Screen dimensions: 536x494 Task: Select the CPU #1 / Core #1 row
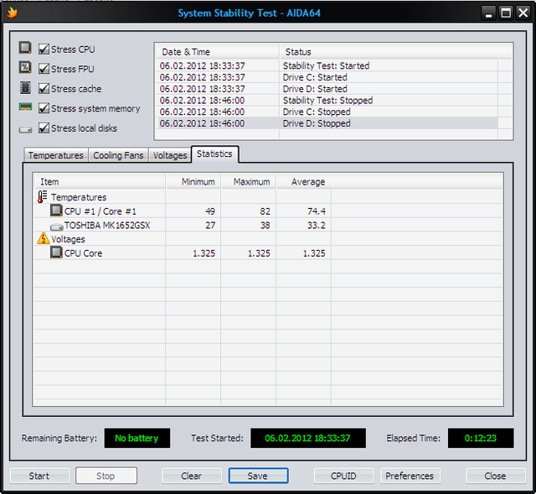tap(100, 211)
